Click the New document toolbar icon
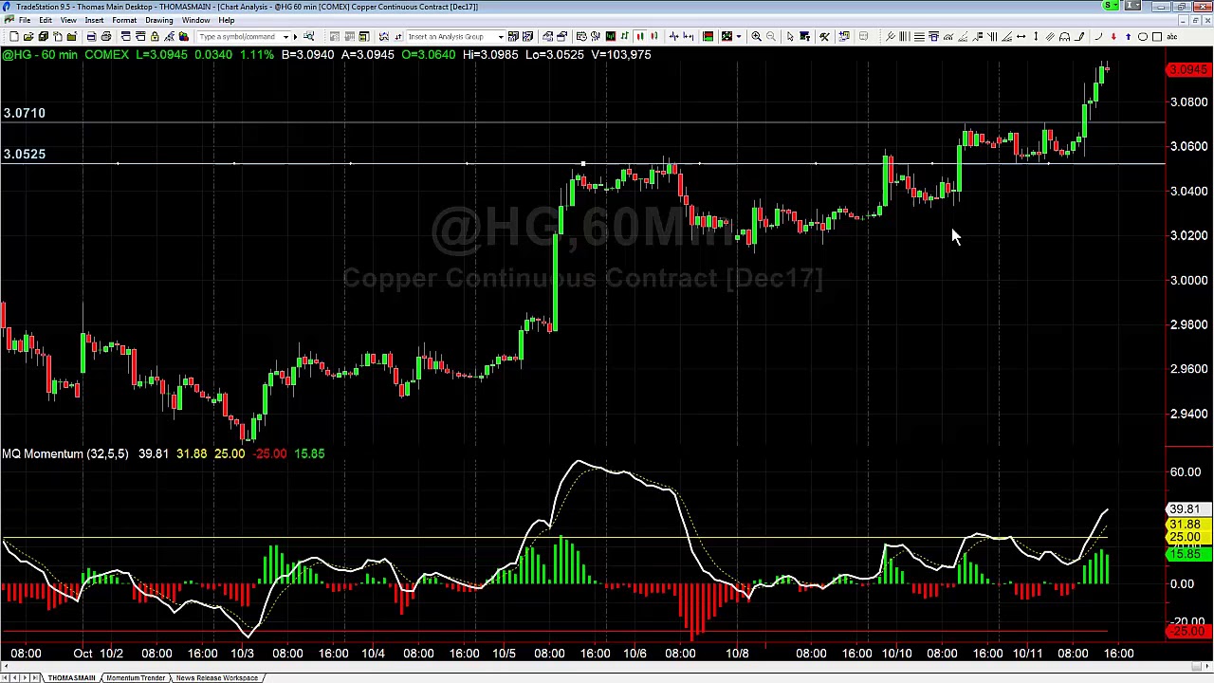This screenshot has width=1214, height=683. (x=14, y=36)
